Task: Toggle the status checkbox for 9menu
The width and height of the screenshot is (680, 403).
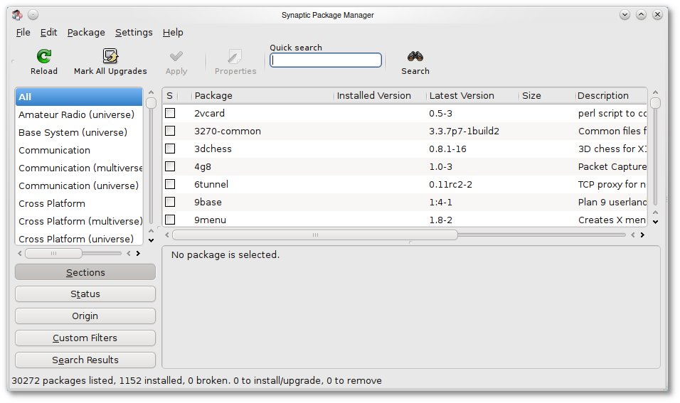Action: click(x=170, y=220)
